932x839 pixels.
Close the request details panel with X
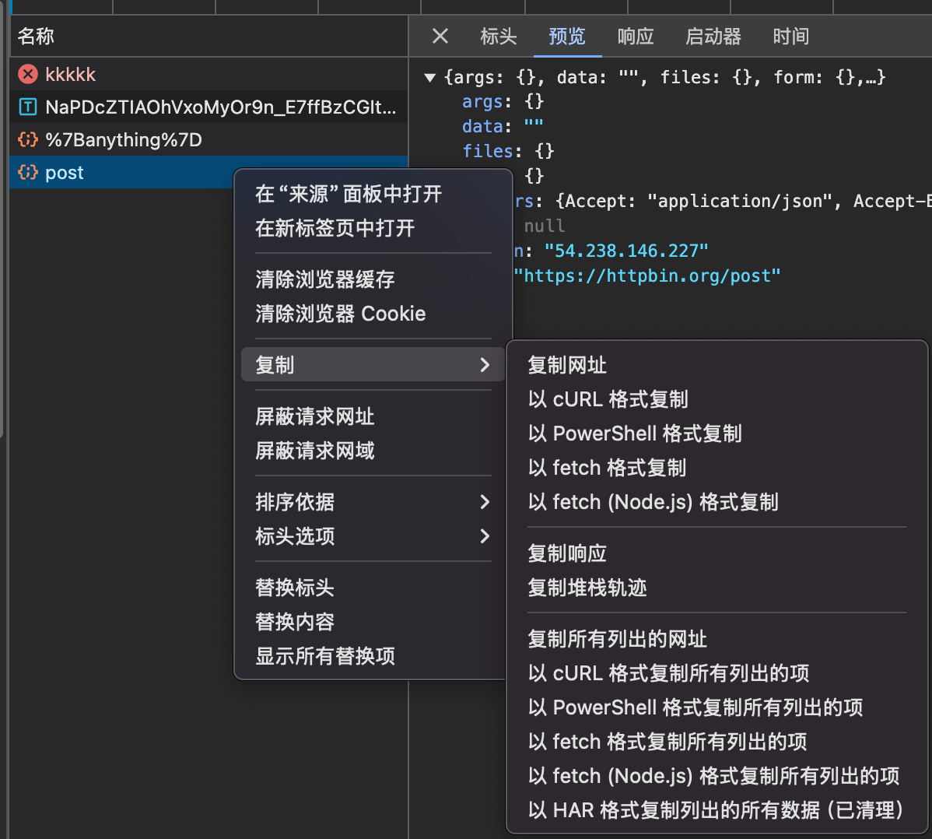pos(440,37)
